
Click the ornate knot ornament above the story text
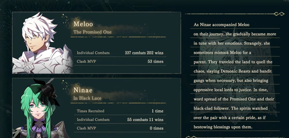pyautogui.click(x=279, y=14)
